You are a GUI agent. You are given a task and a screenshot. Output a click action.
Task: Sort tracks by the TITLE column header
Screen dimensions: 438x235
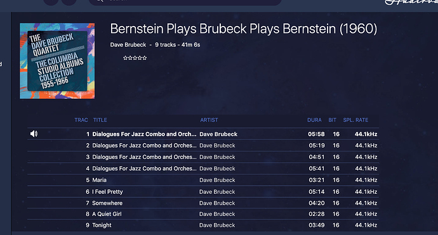100,120
